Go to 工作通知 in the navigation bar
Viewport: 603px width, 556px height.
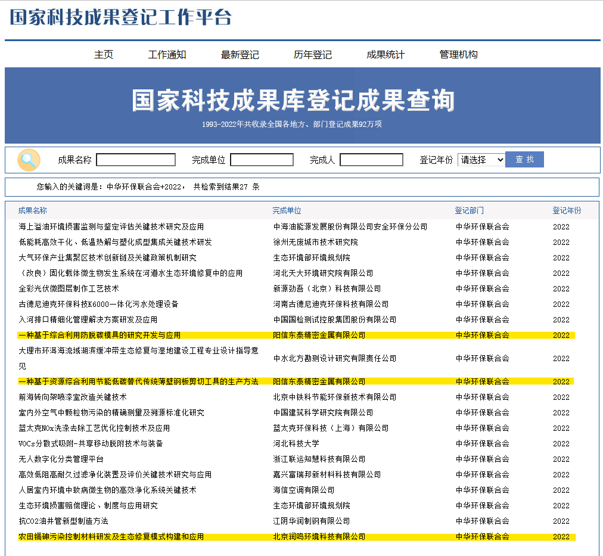tap(167, 55)
